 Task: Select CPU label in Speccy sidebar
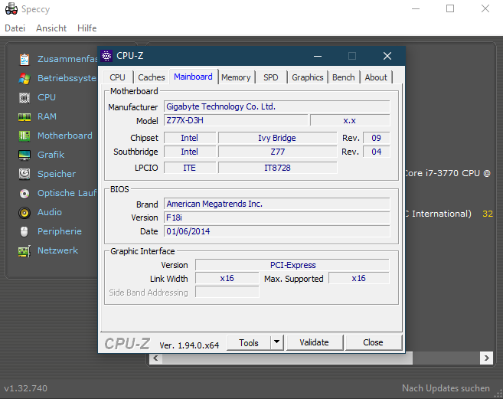47,97
